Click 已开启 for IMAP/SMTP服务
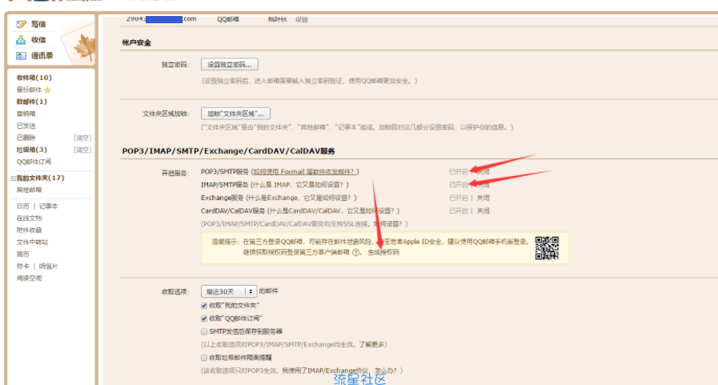 tap(459, 184)
